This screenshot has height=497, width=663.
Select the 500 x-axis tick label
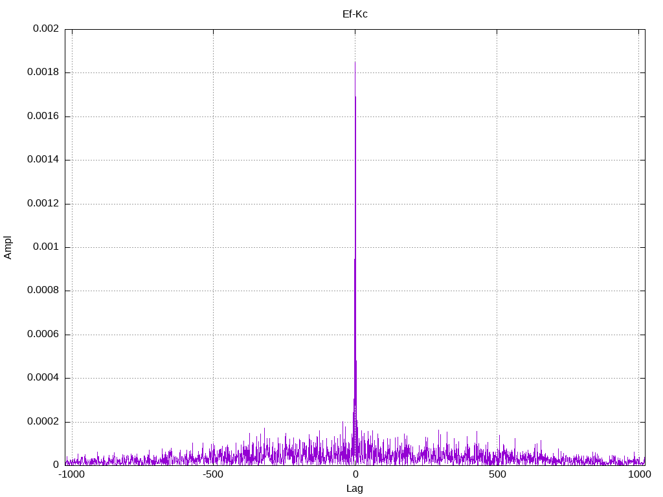(497, 474)
